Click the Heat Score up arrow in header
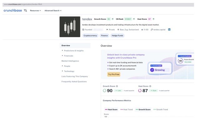 click(x=153, y=19)
